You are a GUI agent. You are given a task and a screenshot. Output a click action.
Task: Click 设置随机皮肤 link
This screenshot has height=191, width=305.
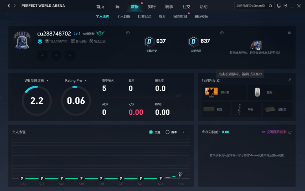276,132
